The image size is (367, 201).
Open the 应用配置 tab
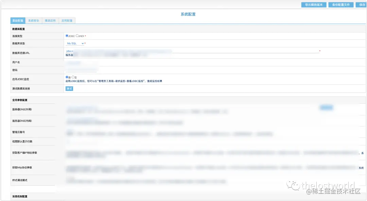[x=67, y=21]
